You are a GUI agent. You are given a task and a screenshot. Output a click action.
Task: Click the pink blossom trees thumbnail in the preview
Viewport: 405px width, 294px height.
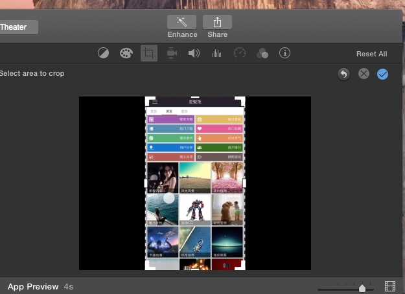(x=227, y=177)
